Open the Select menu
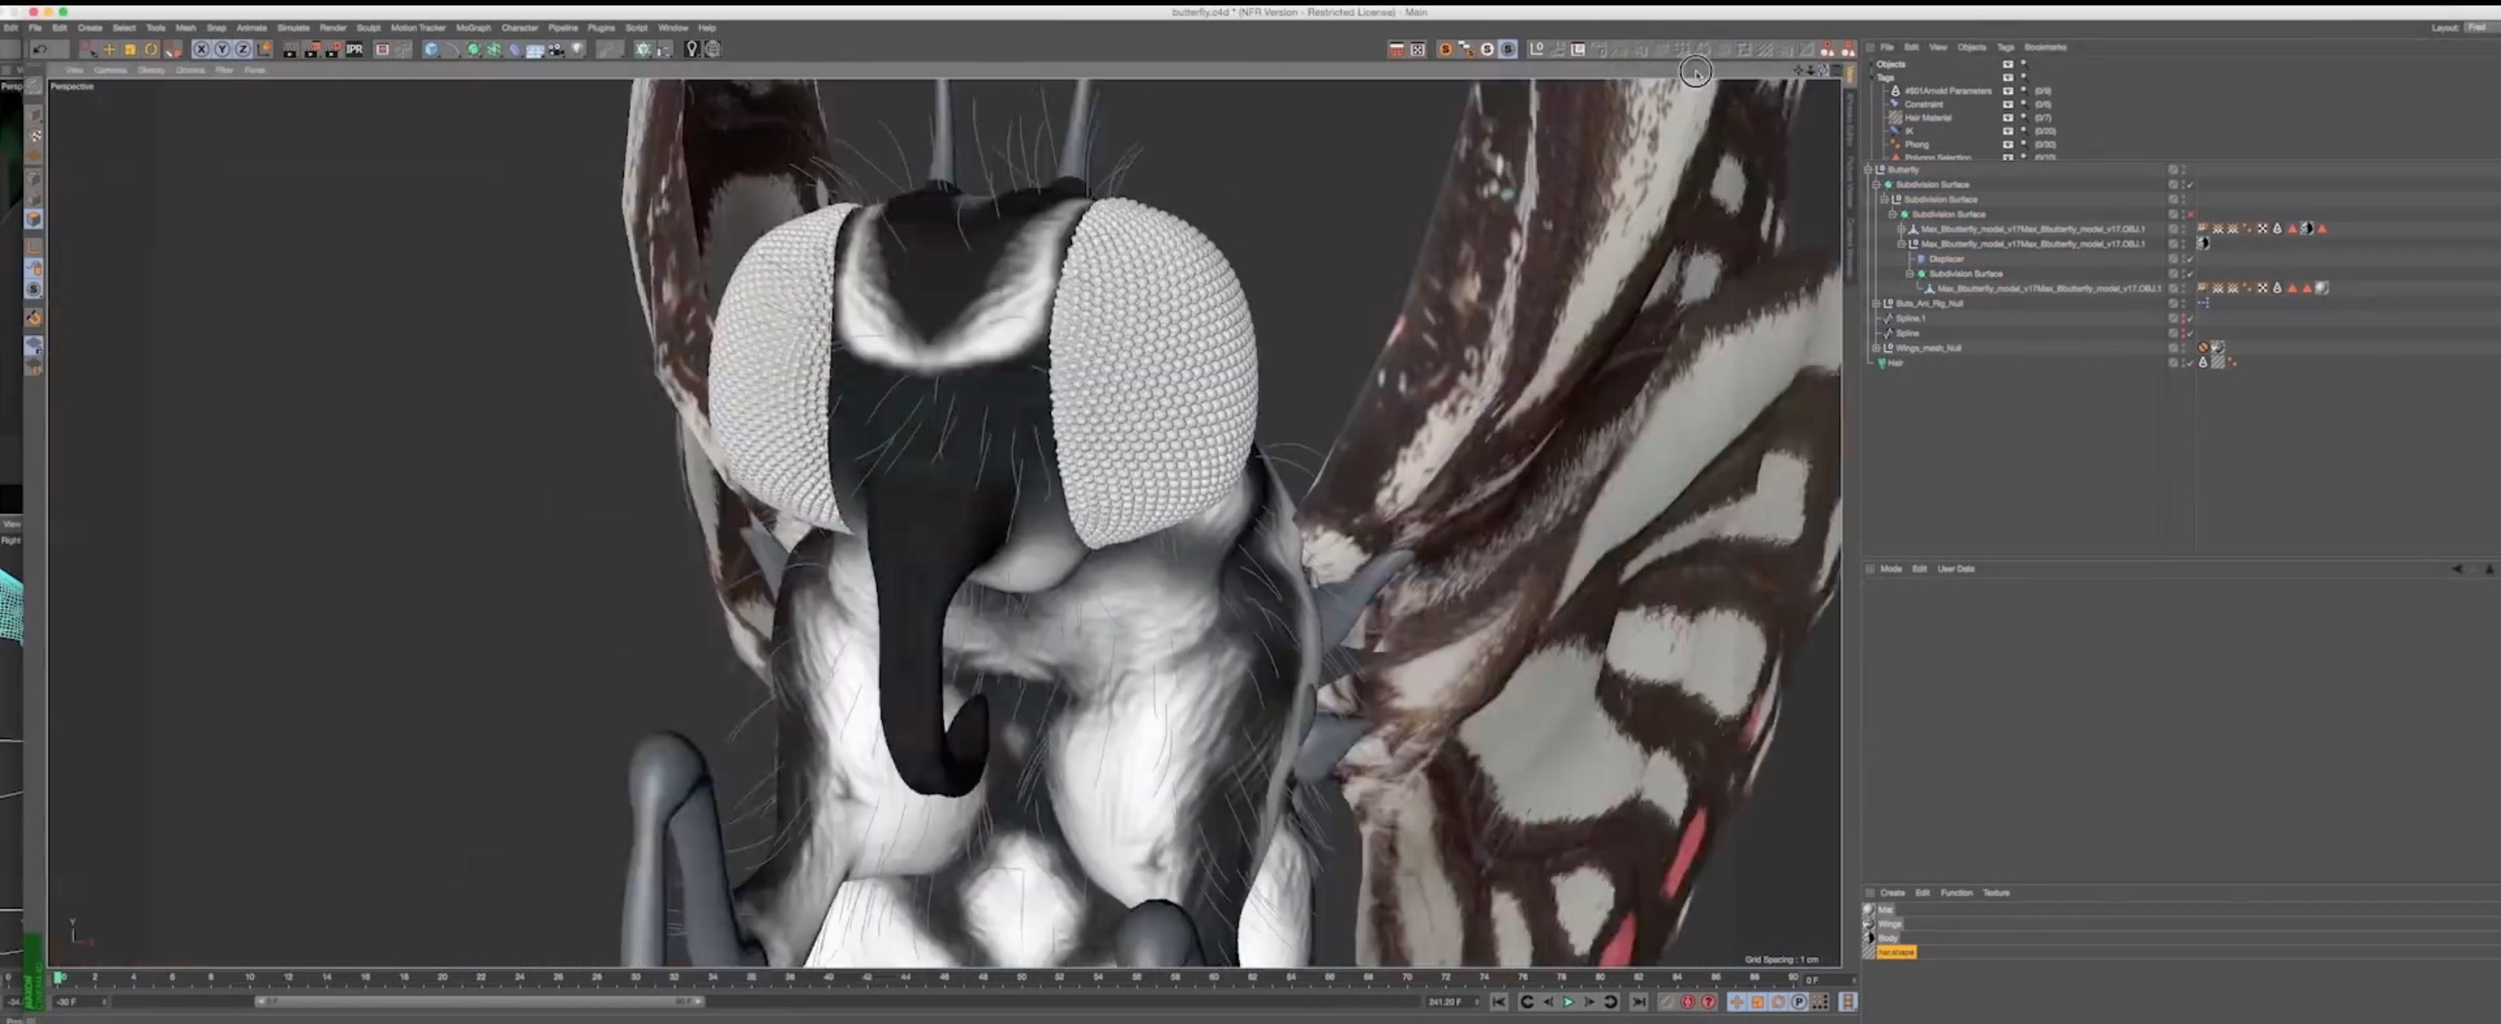 coord(124,28)
